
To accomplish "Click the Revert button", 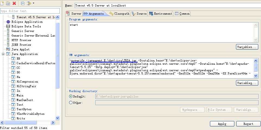I will coord(248,124).
